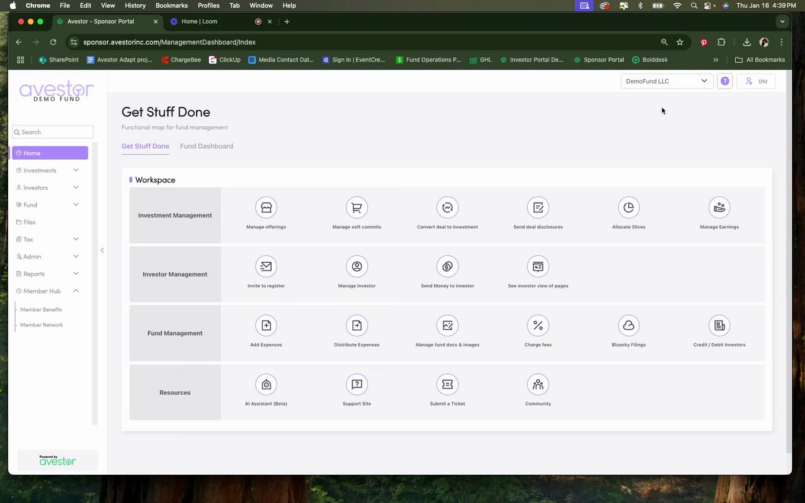This screenshot has width=805, height=503.
Task: Open the History menu in the menu bar
Action: coord(135,5)
